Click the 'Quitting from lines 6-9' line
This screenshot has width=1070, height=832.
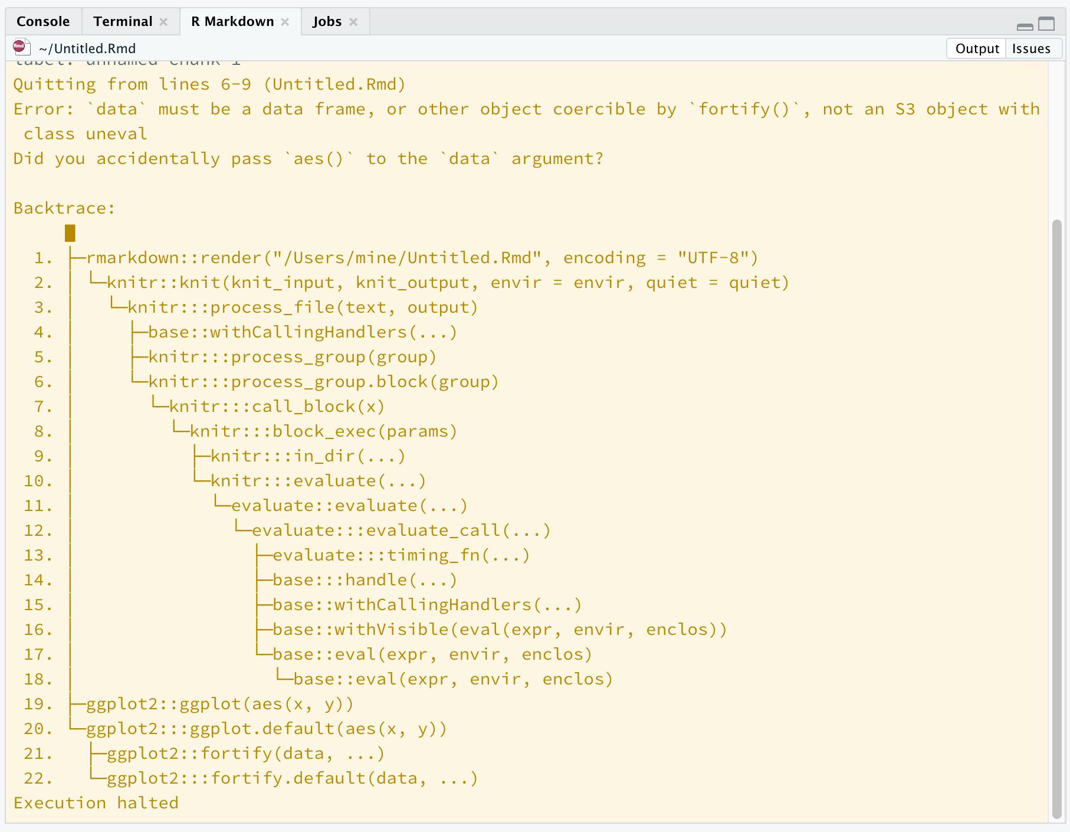(209, 84)
